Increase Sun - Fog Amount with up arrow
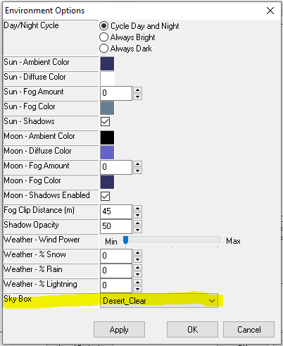Viewport: 283px width, 346px height. 137,90
